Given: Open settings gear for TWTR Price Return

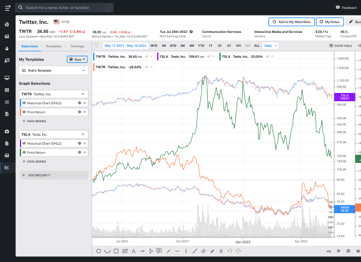Looking at the screenshot, I should [79, 111].
